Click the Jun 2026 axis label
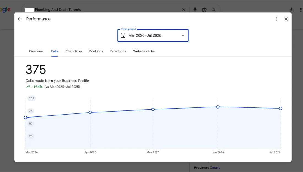Viewport: 303px width, 172px height. [218, 152]
